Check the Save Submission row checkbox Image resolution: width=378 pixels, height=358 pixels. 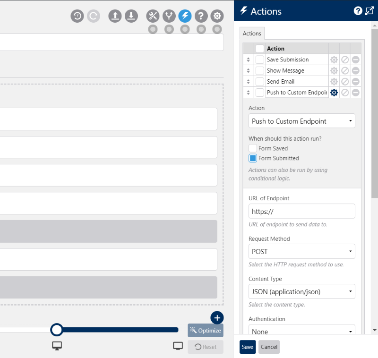(x=259, y=60)
